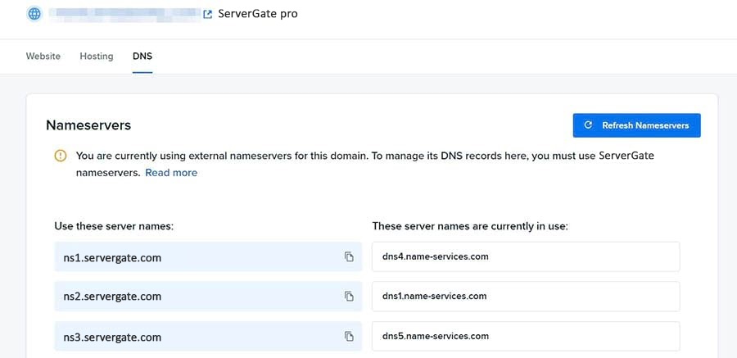The height and width of the screenshot is (358, 737).
Task: Select the DNS tab
Action: [142, 56]
